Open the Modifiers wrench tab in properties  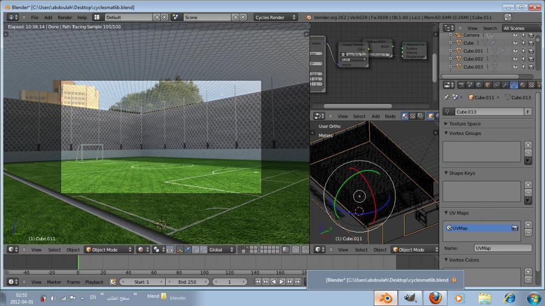pyautogui.click(x=505, y=85)
